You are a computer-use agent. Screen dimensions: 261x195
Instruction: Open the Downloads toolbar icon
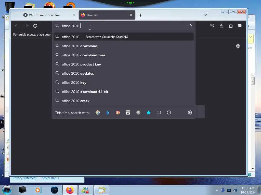pos(221,26)
